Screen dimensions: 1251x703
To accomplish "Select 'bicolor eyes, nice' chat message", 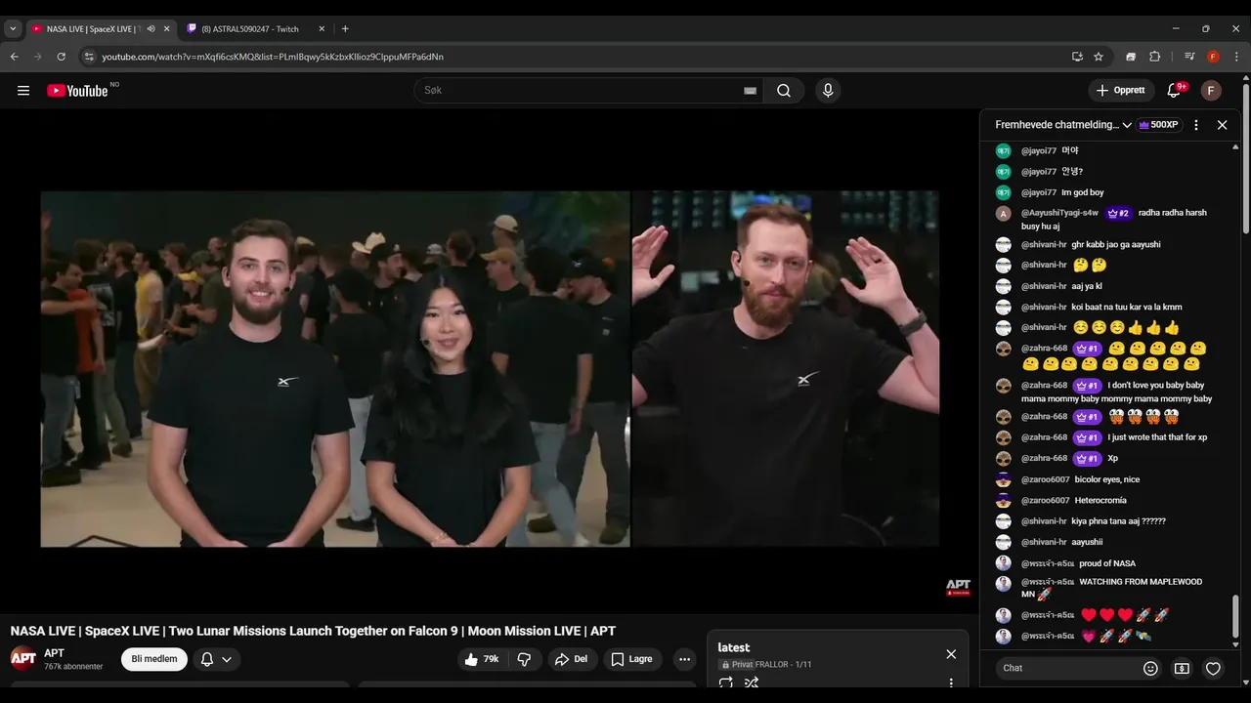I will pos(1107,479).
